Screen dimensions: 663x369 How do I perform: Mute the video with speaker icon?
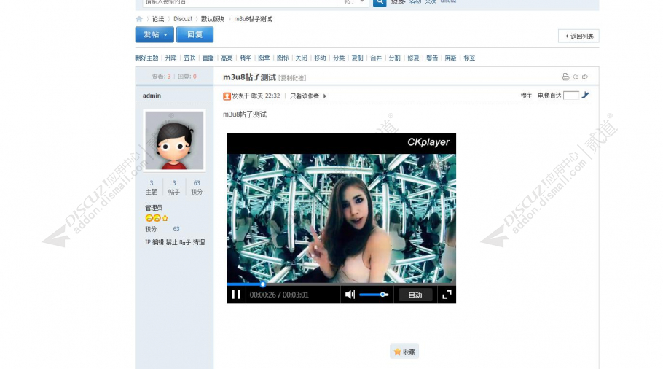click(x=350, y=295)
